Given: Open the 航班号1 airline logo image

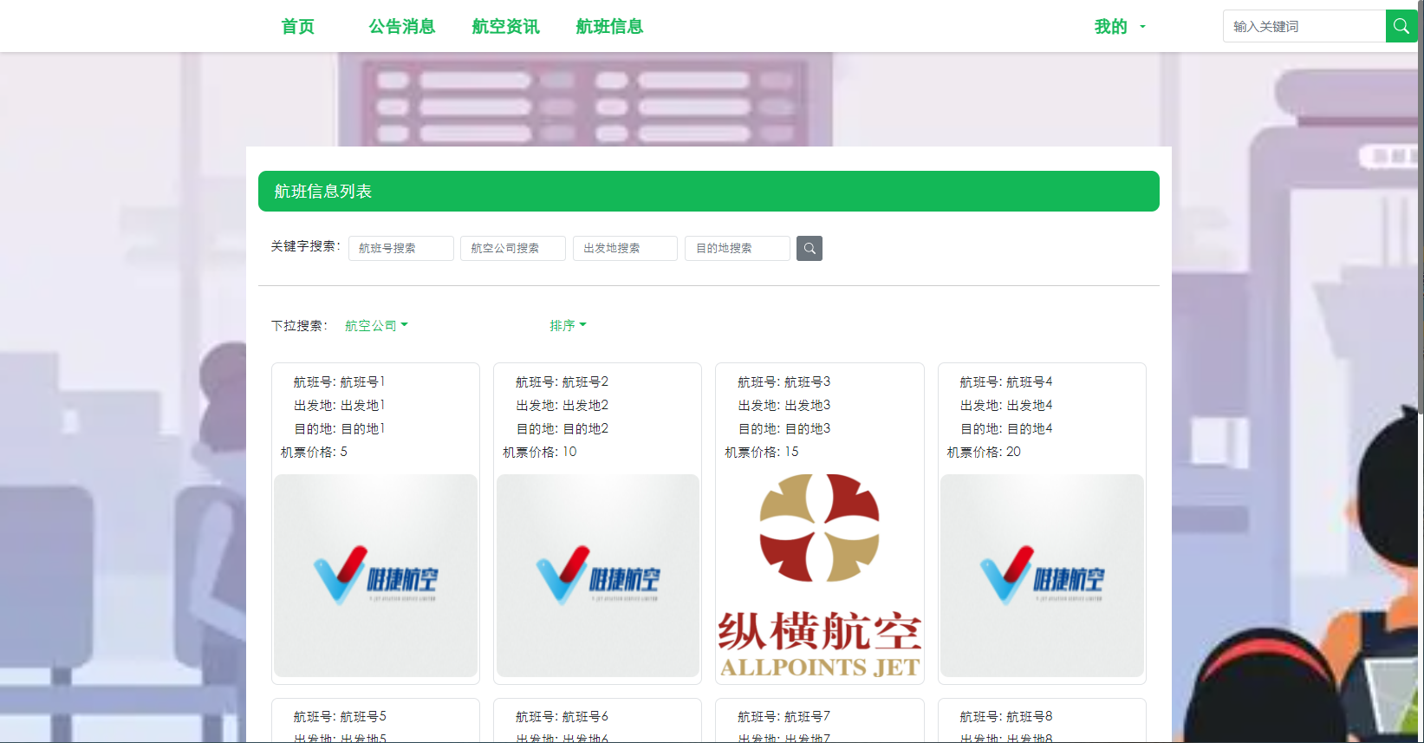Looking at the screenshot, I should pos(375,576).
